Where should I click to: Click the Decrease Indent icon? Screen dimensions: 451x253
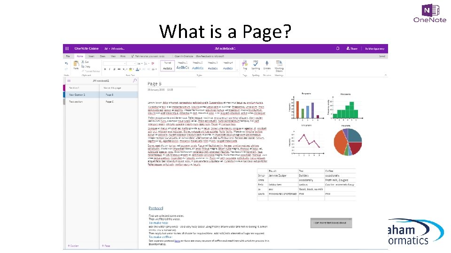(x=144, y=69)
